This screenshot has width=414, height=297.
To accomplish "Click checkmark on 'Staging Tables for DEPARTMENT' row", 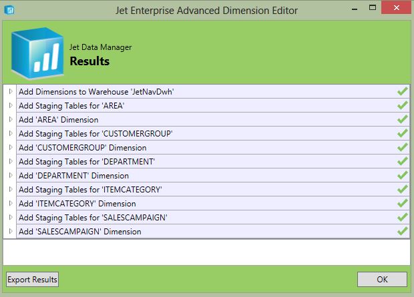I will [403, 161].
